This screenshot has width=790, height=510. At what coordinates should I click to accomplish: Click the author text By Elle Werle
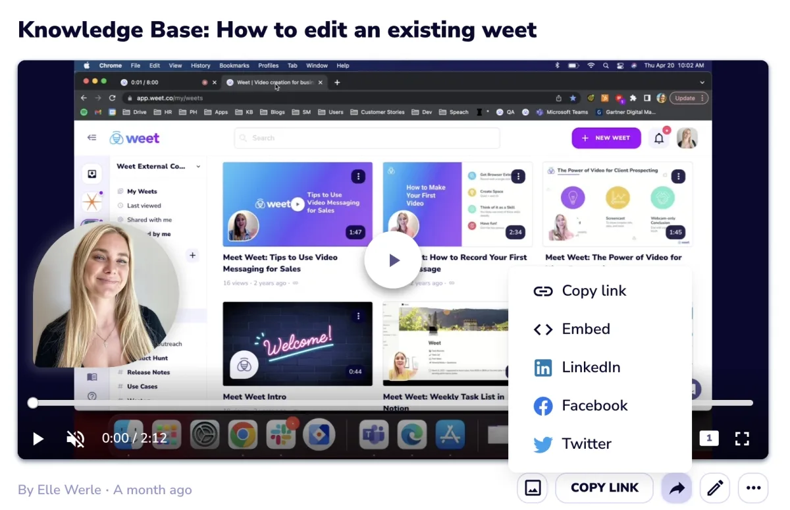click(x=59, y=490)
